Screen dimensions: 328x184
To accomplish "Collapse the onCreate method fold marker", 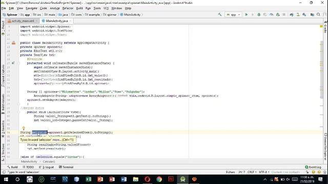I will pos(19,63).
